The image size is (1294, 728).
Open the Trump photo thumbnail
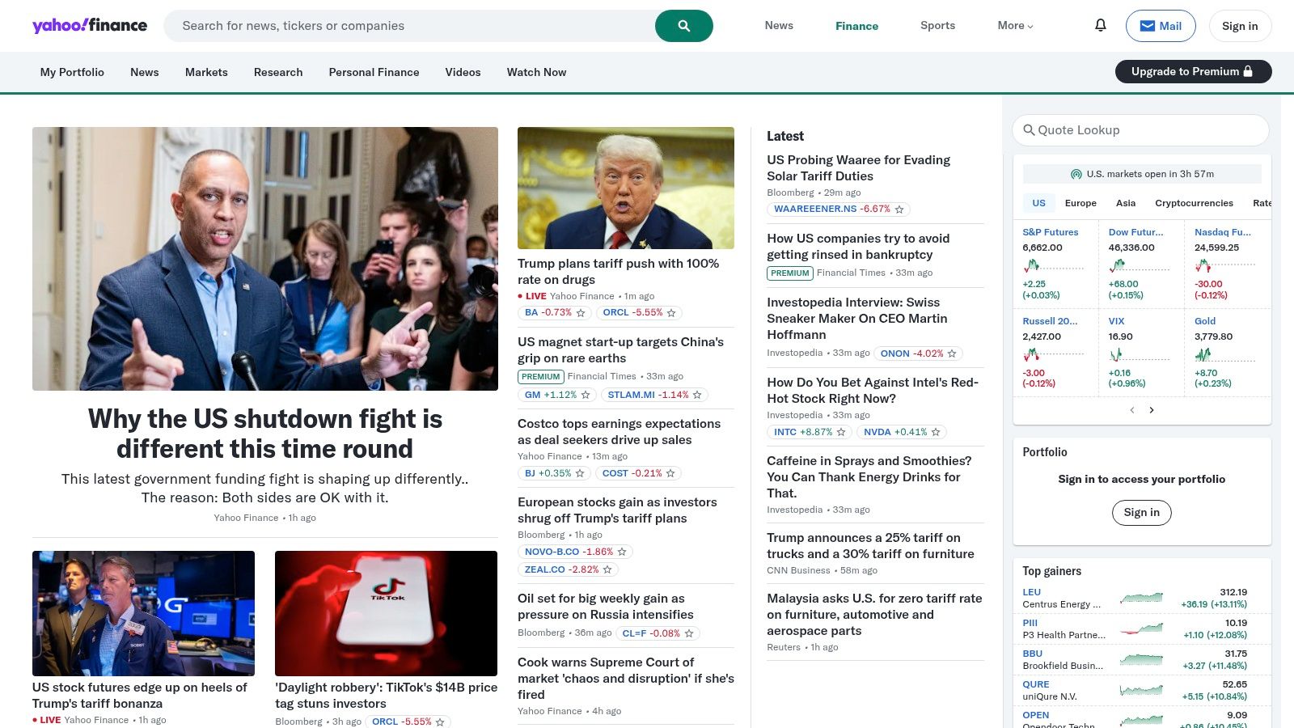(626, 188)
